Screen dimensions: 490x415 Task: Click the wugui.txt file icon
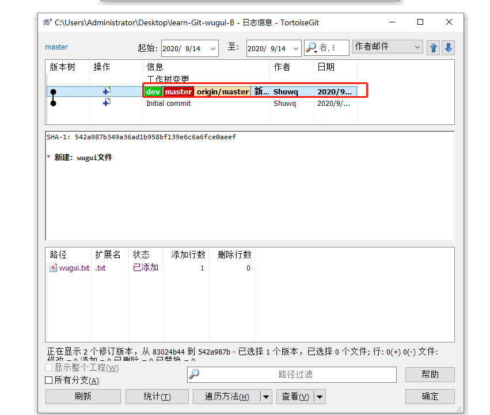point(54,268)
